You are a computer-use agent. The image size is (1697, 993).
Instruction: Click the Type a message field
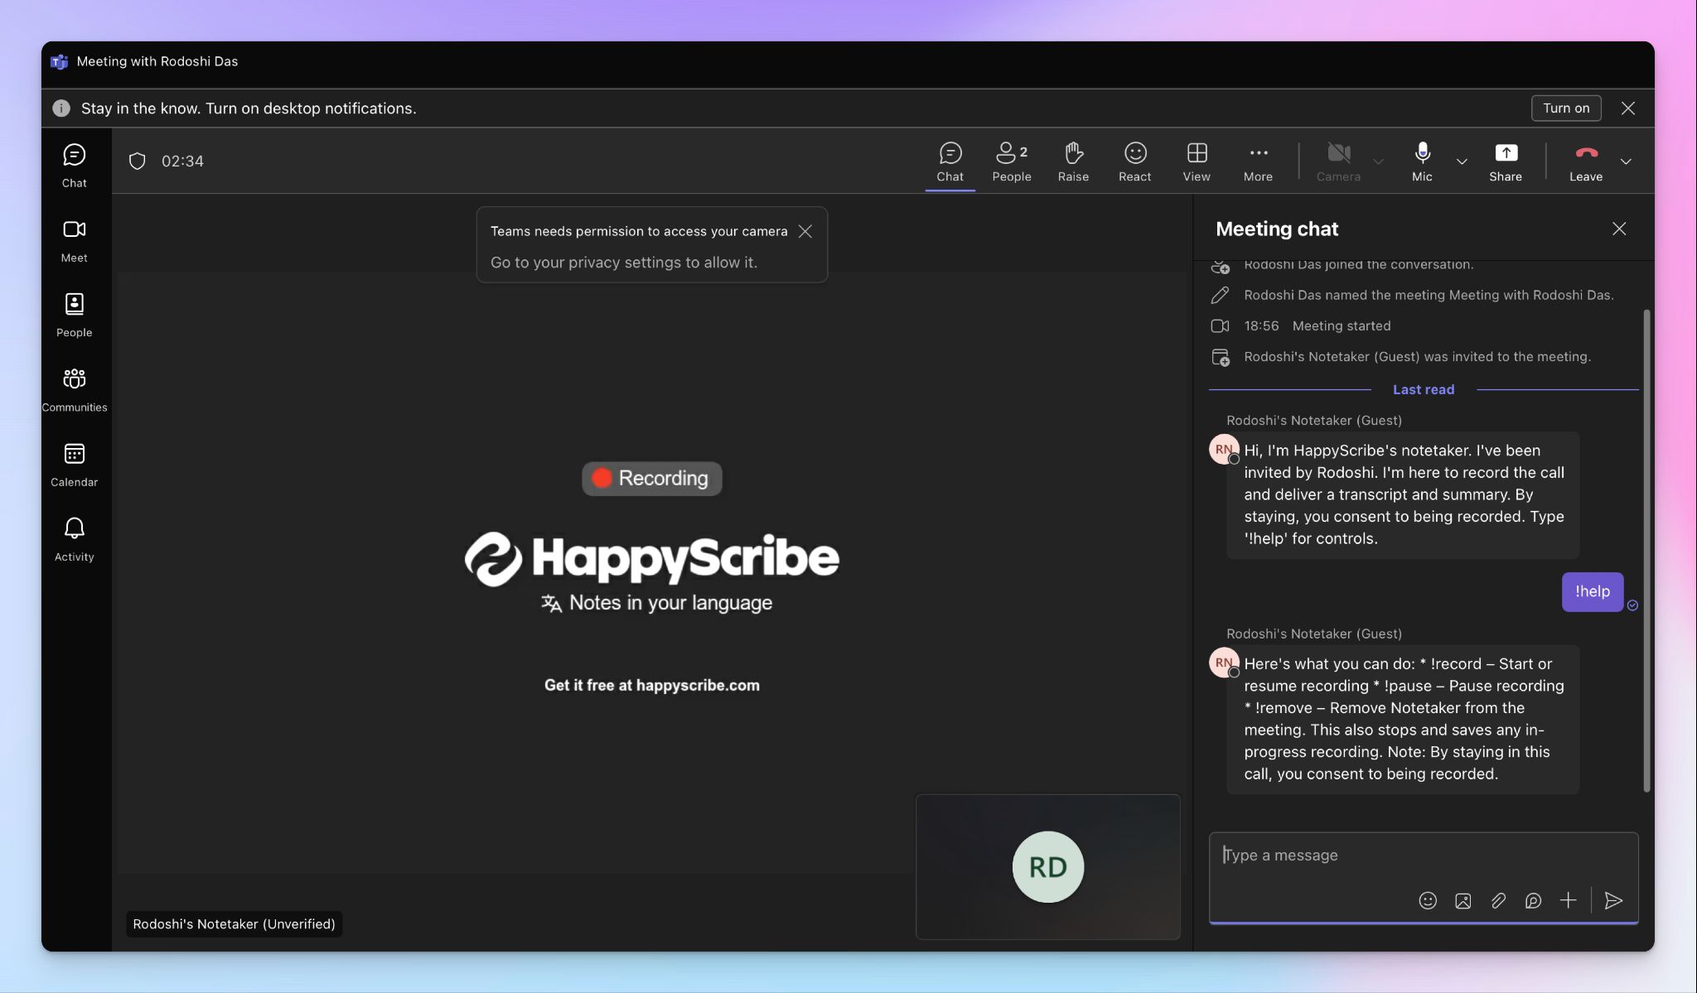pos(1423,856)
